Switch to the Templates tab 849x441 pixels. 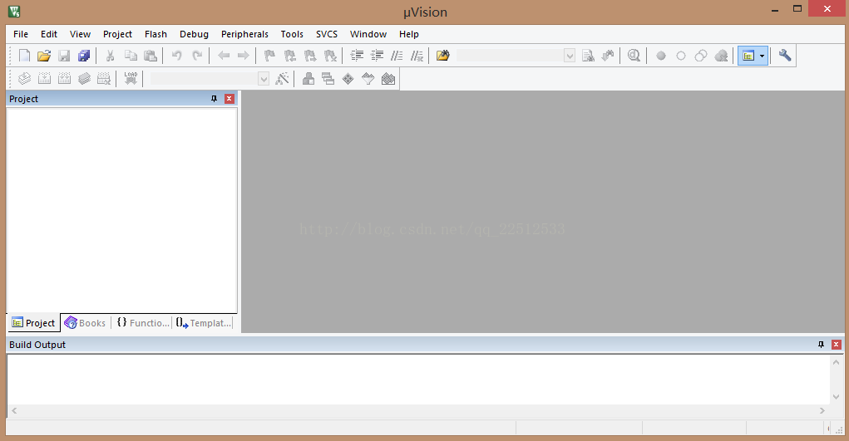click(204, 323)
